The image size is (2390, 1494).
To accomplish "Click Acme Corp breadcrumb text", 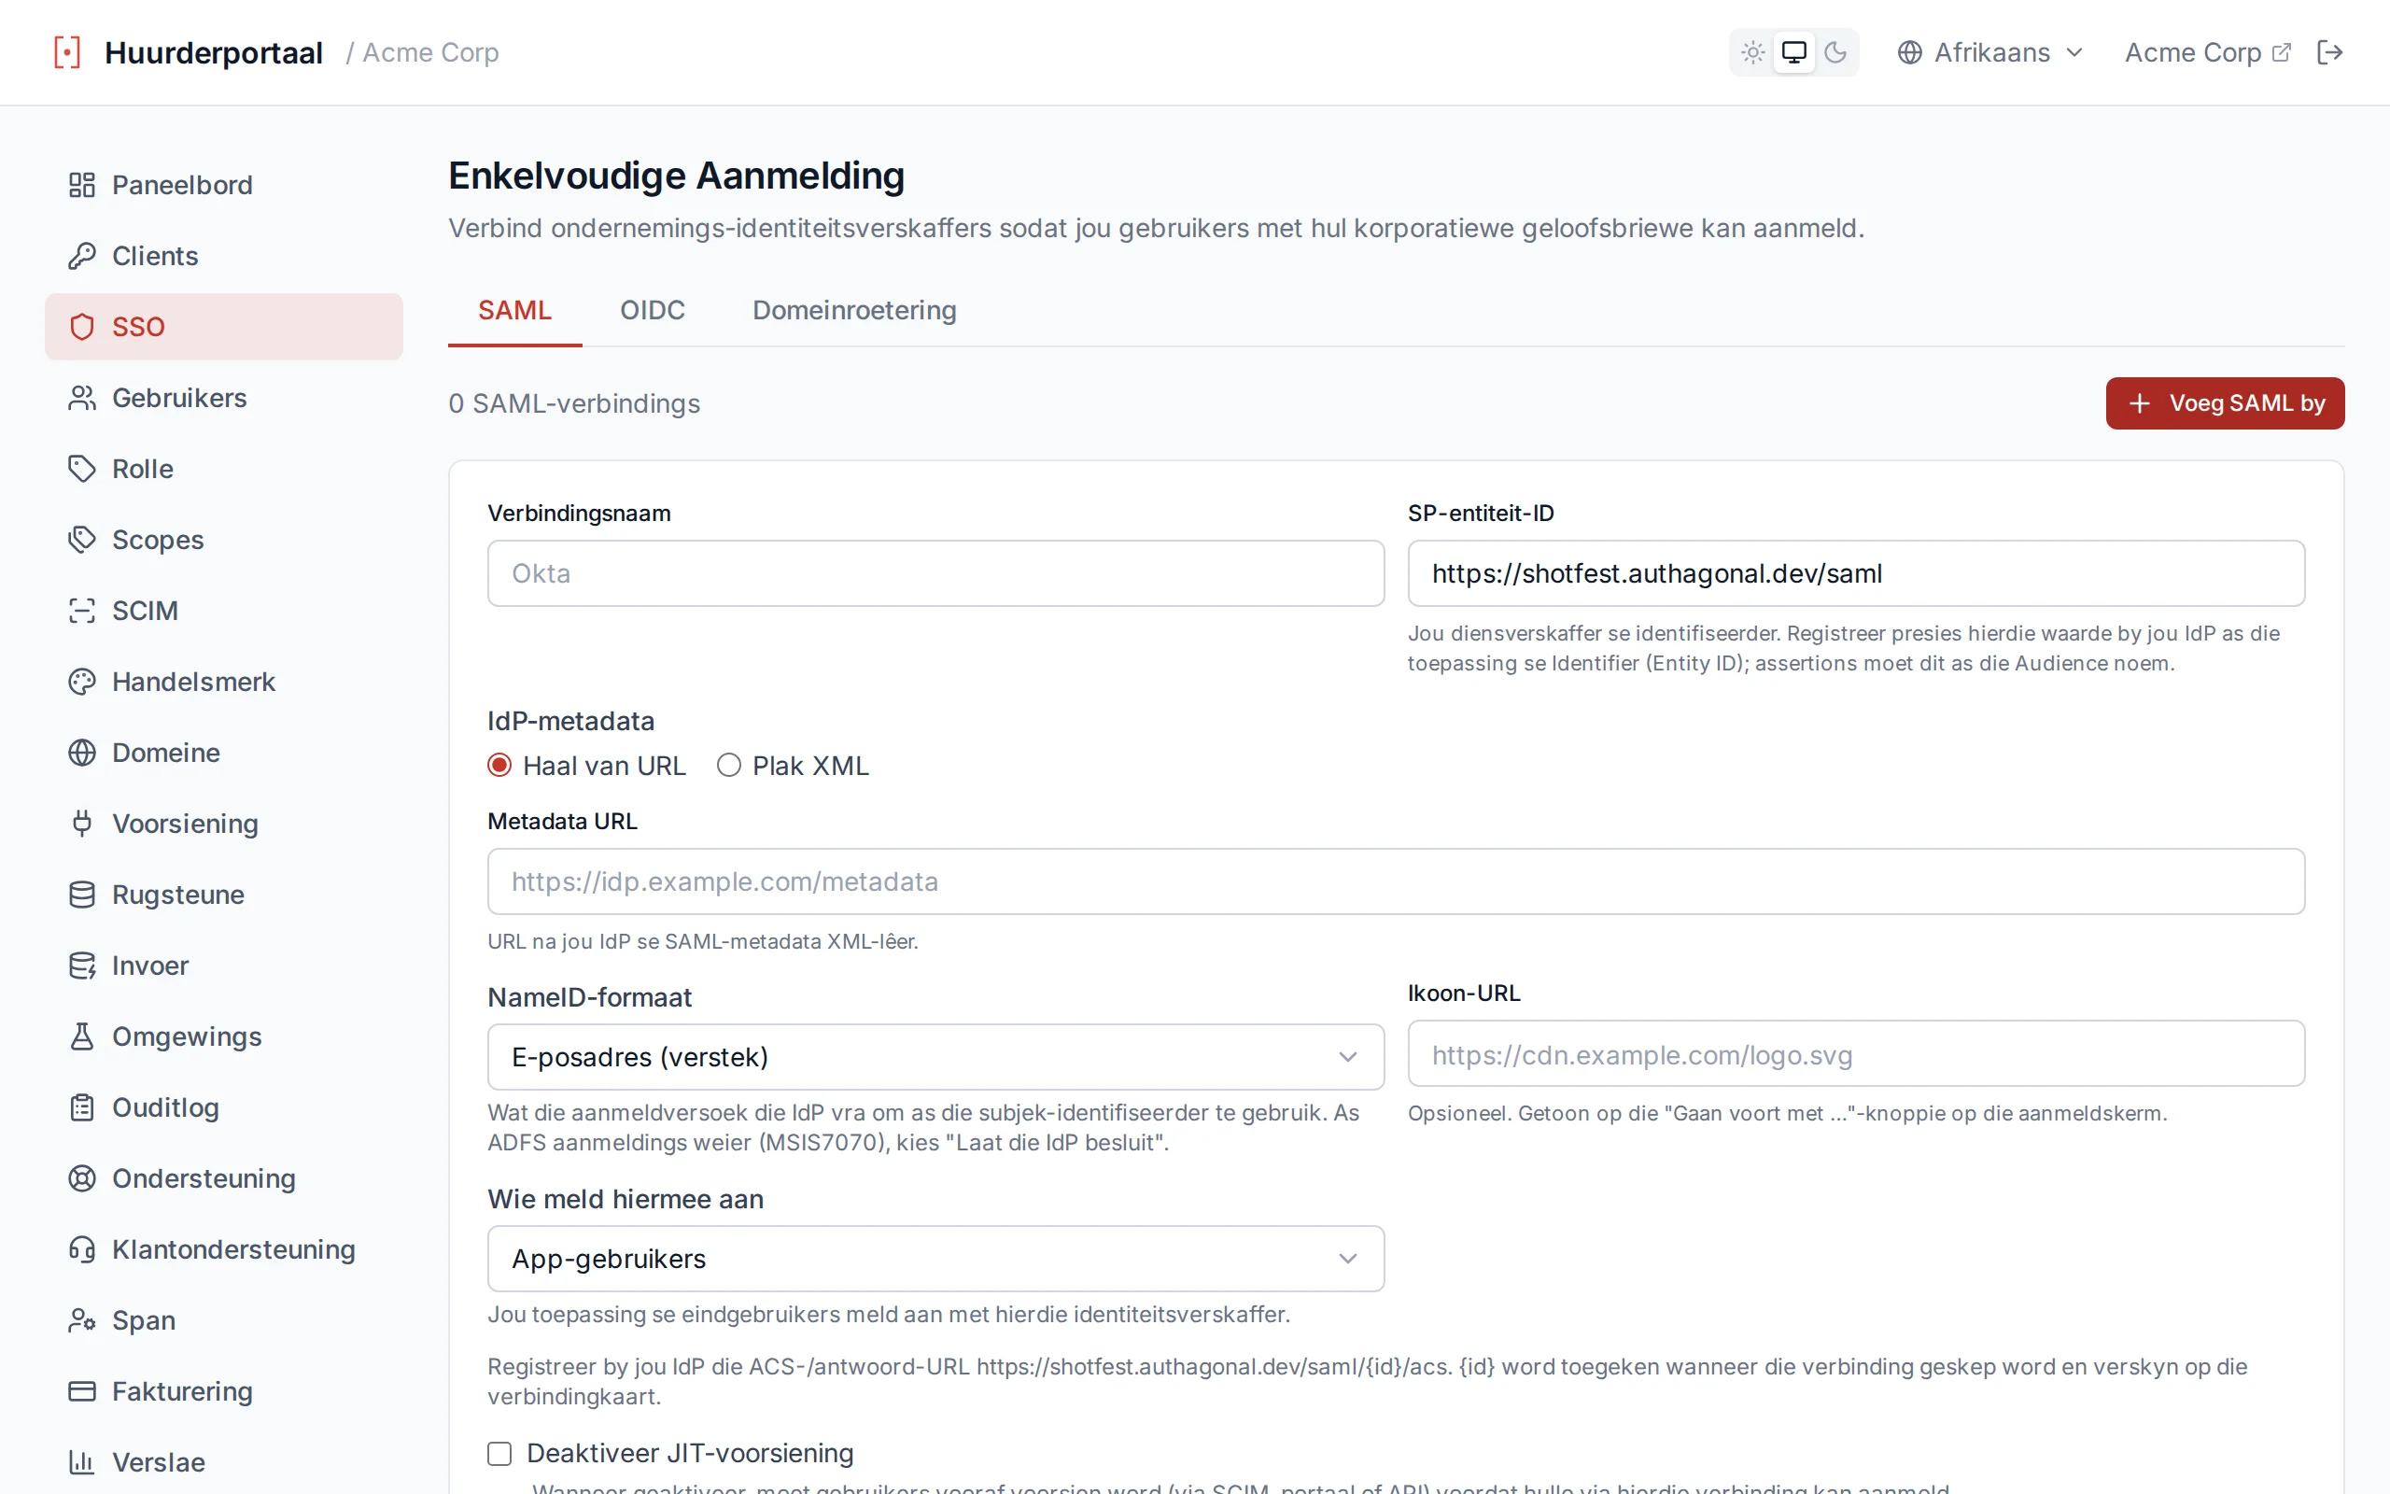I will point(430,52).
